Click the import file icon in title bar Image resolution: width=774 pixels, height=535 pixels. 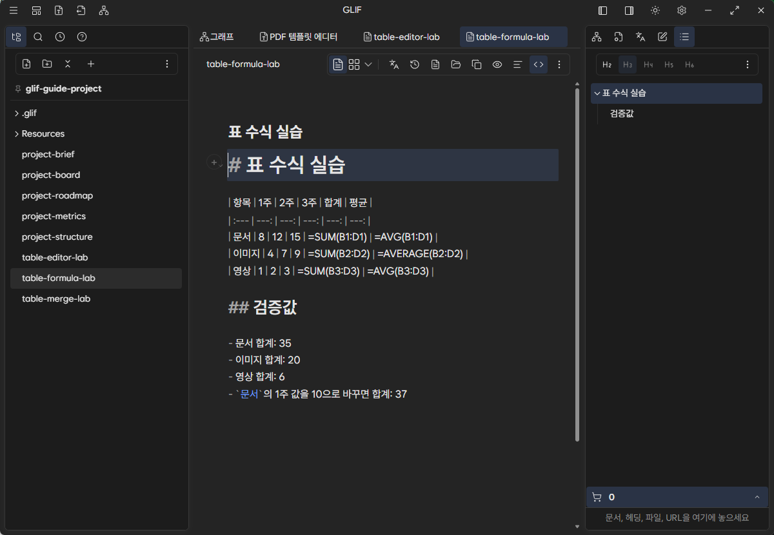(81, 10)
